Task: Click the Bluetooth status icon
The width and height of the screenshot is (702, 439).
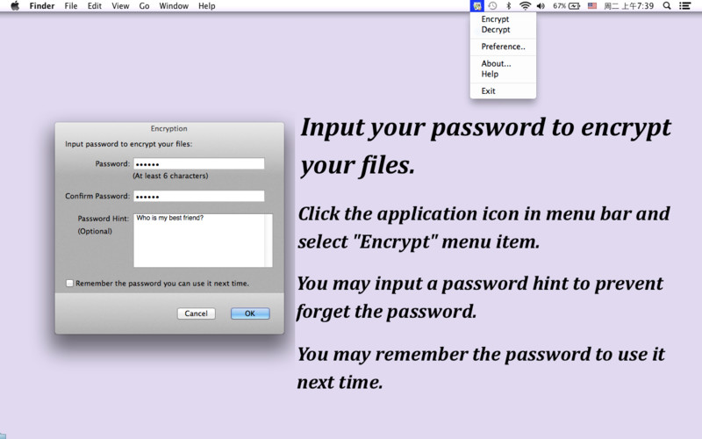Action: (509, 5)
